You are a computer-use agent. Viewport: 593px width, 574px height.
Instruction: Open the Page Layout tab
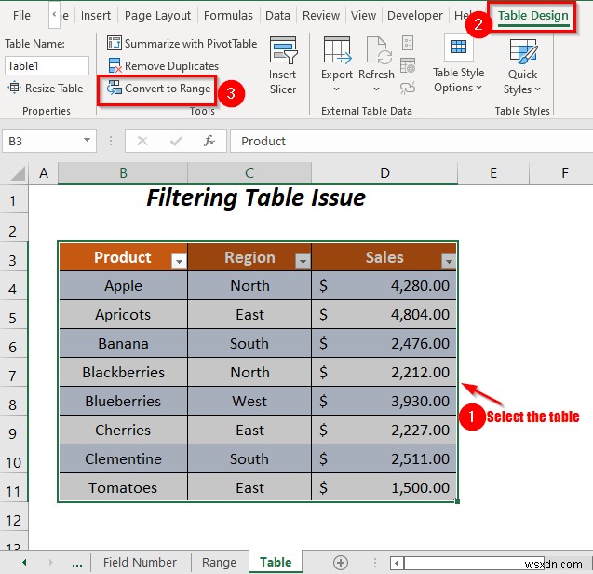(157, 16)
